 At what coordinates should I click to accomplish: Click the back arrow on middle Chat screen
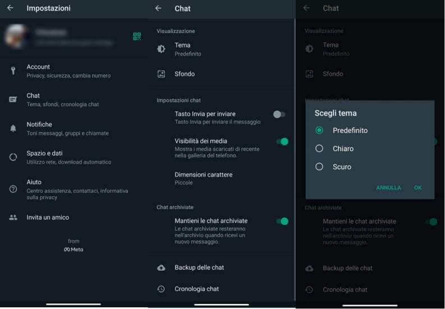tap(158, 8)
